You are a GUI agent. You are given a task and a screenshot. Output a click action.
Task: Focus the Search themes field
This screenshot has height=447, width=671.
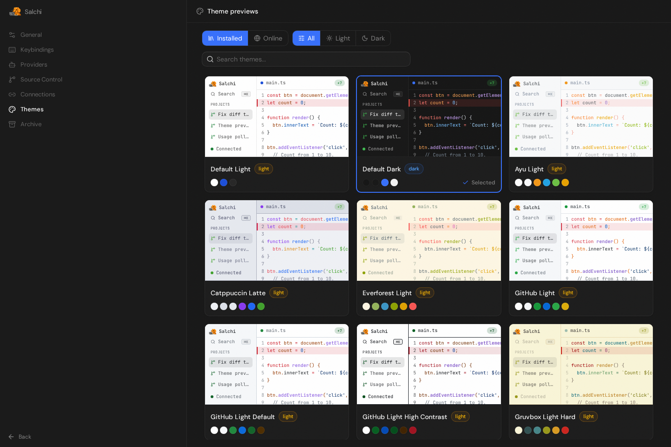pos(306,59)
